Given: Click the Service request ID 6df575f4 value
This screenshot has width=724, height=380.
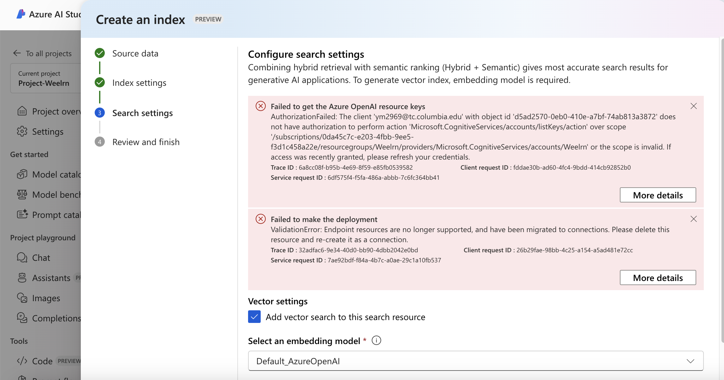Looking at the screenshot, I should (x=383, y=178).
